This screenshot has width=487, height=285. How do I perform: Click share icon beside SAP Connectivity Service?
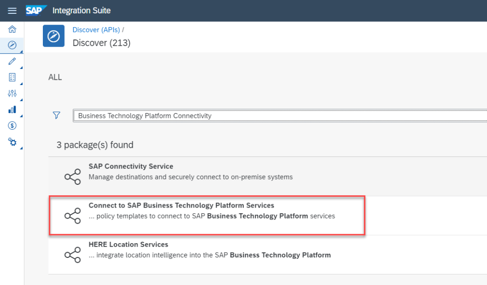pyautogui.click(x=72, y=177)
